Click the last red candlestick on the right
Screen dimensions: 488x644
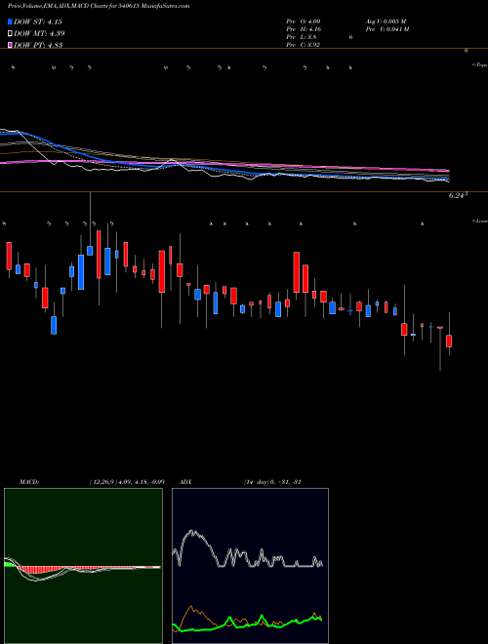(x=449, y=341)
